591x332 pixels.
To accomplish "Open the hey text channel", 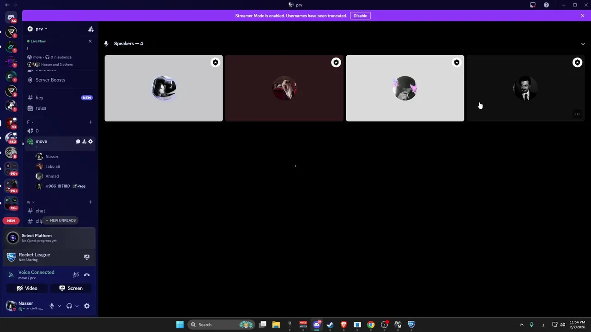I will coord(60,98).
